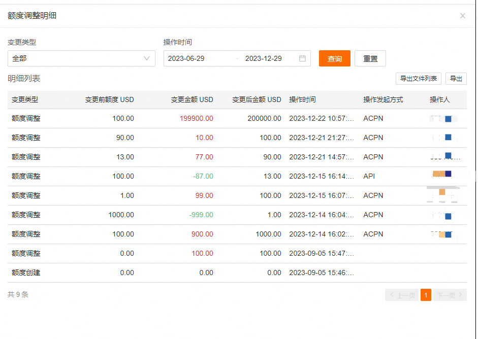Image resolution: width=478 pixels, height=339 pixels.
Task: Click the red value 77.00
Action: pyautogui.click(x=204, y=157)
